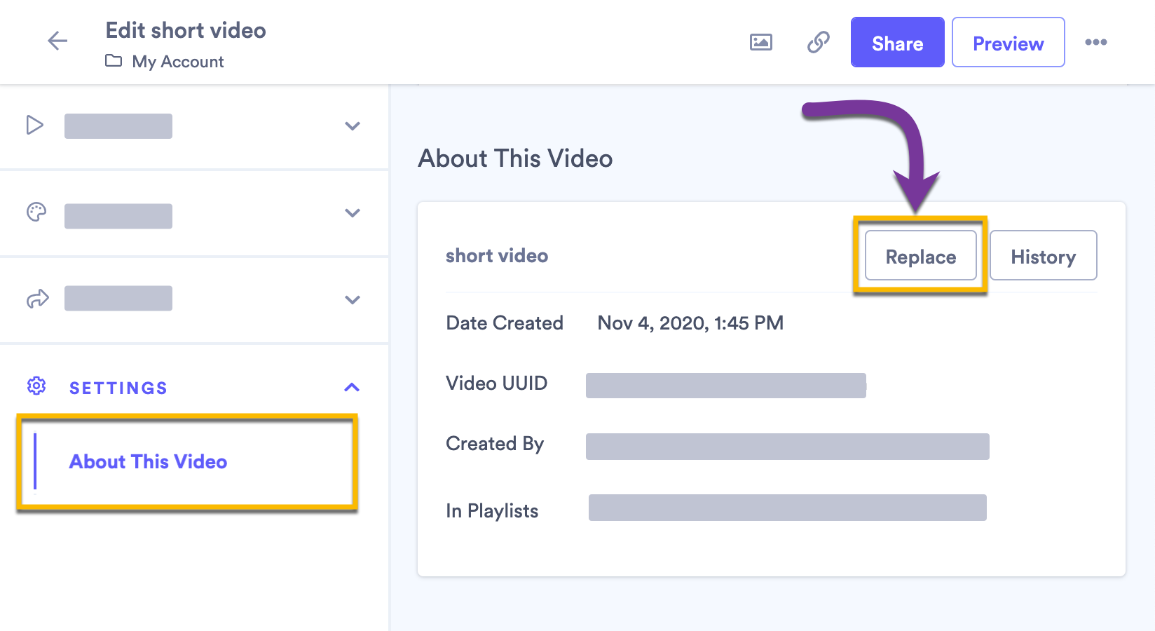Open the three-dot more options menu
This screenshot has height=631, width=1155.
[1096, 42]
